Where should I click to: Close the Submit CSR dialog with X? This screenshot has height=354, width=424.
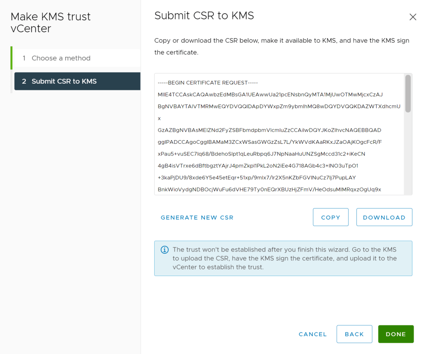(x=413, y=17)
